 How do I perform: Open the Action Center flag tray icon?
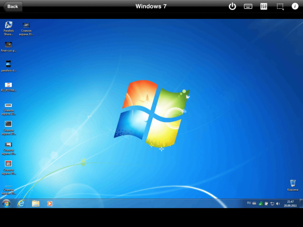(x=266, y=204)
